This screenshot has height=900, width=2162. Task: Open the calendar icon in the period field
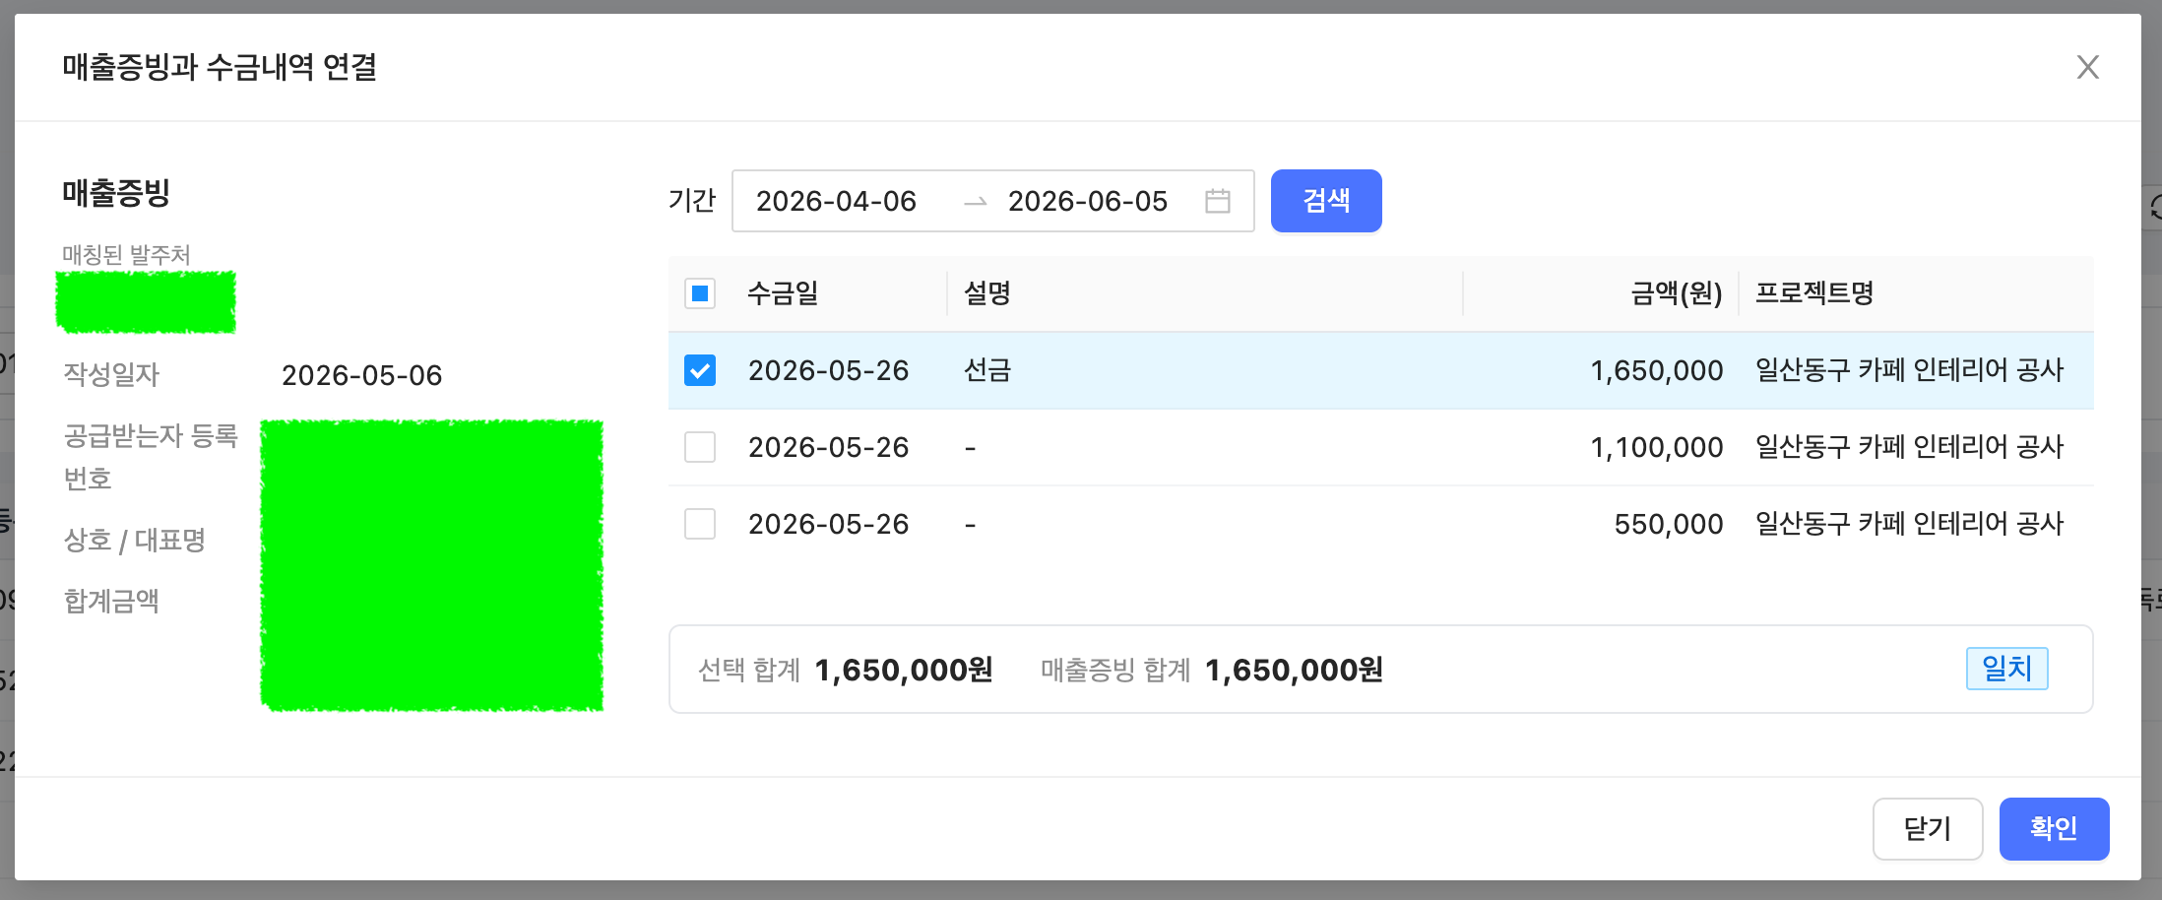coord(1218,201)
